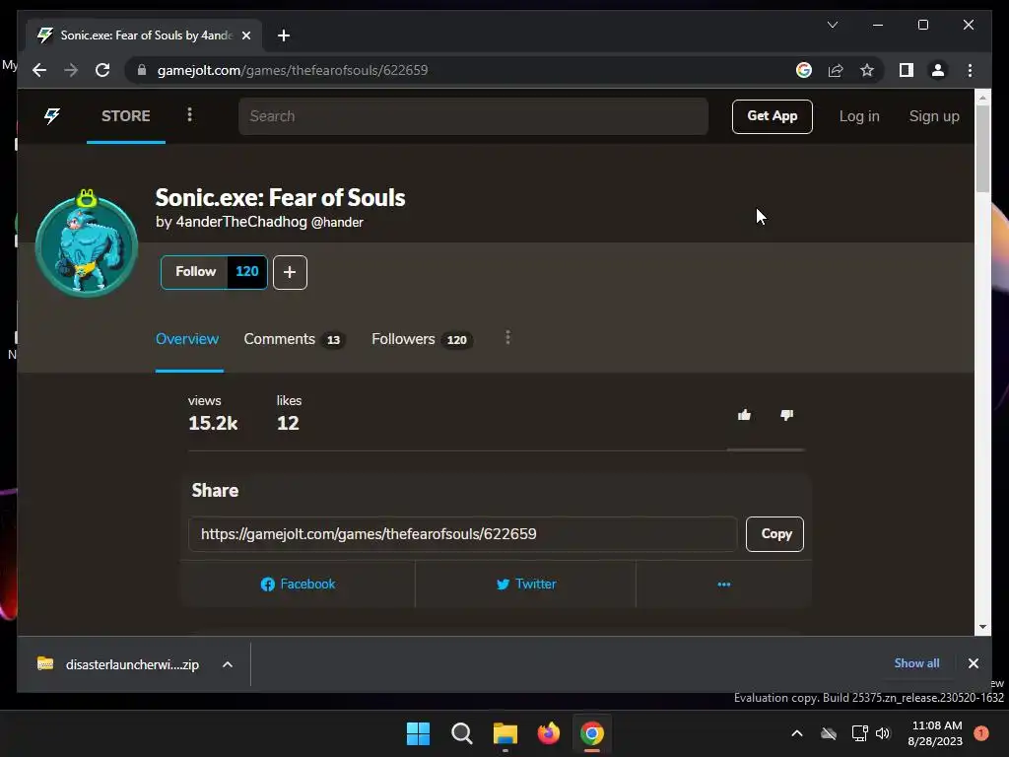The width and height of the screenshot is (1009, 757).
Task: Toggle Chrome side panel
Action: click(907, 70)
